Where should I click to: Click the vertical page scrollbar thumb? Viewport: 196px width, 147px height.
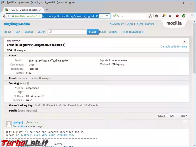click(x=194, y=48)
